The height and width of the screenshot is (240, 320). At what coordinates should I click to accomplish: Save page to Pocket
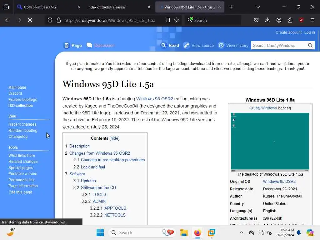pos(256,20)
